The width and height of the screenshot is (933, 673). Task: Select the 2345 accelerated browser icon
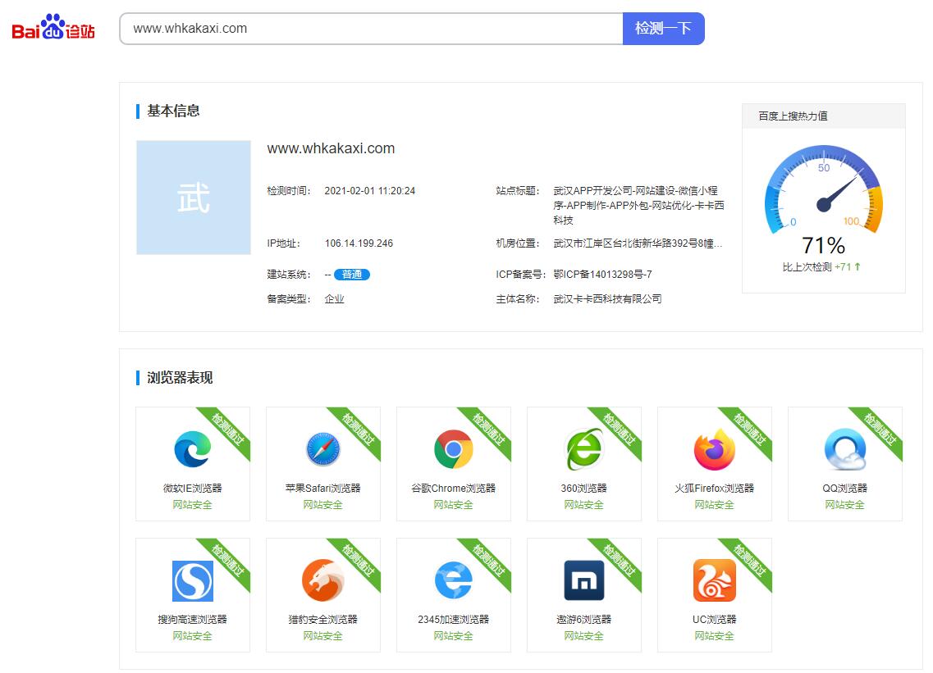pos(454,580)
